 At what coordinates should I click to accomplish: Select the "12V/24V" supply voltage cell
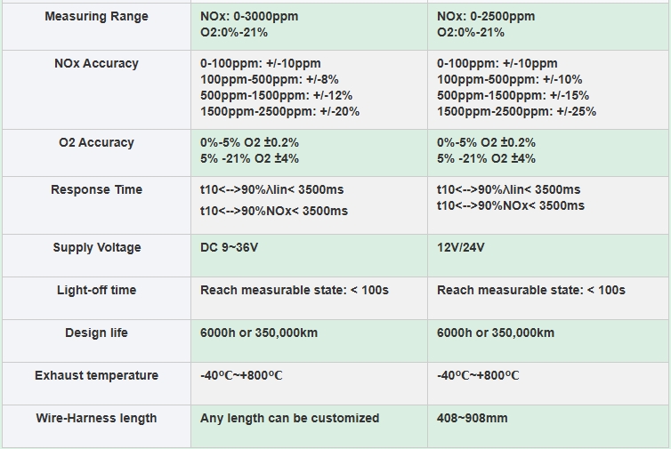(461, 248)
